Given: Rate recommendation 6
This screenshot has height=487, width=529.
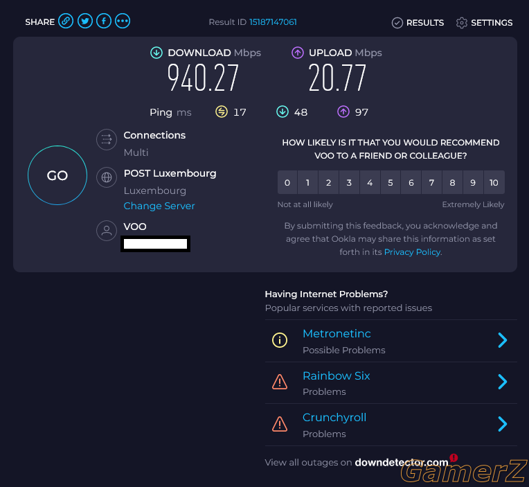Looking at the screenshot, I should point(411,183).
